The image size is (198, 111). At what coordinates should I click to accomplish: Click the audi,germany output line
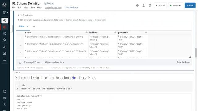[x=24, y=102]
